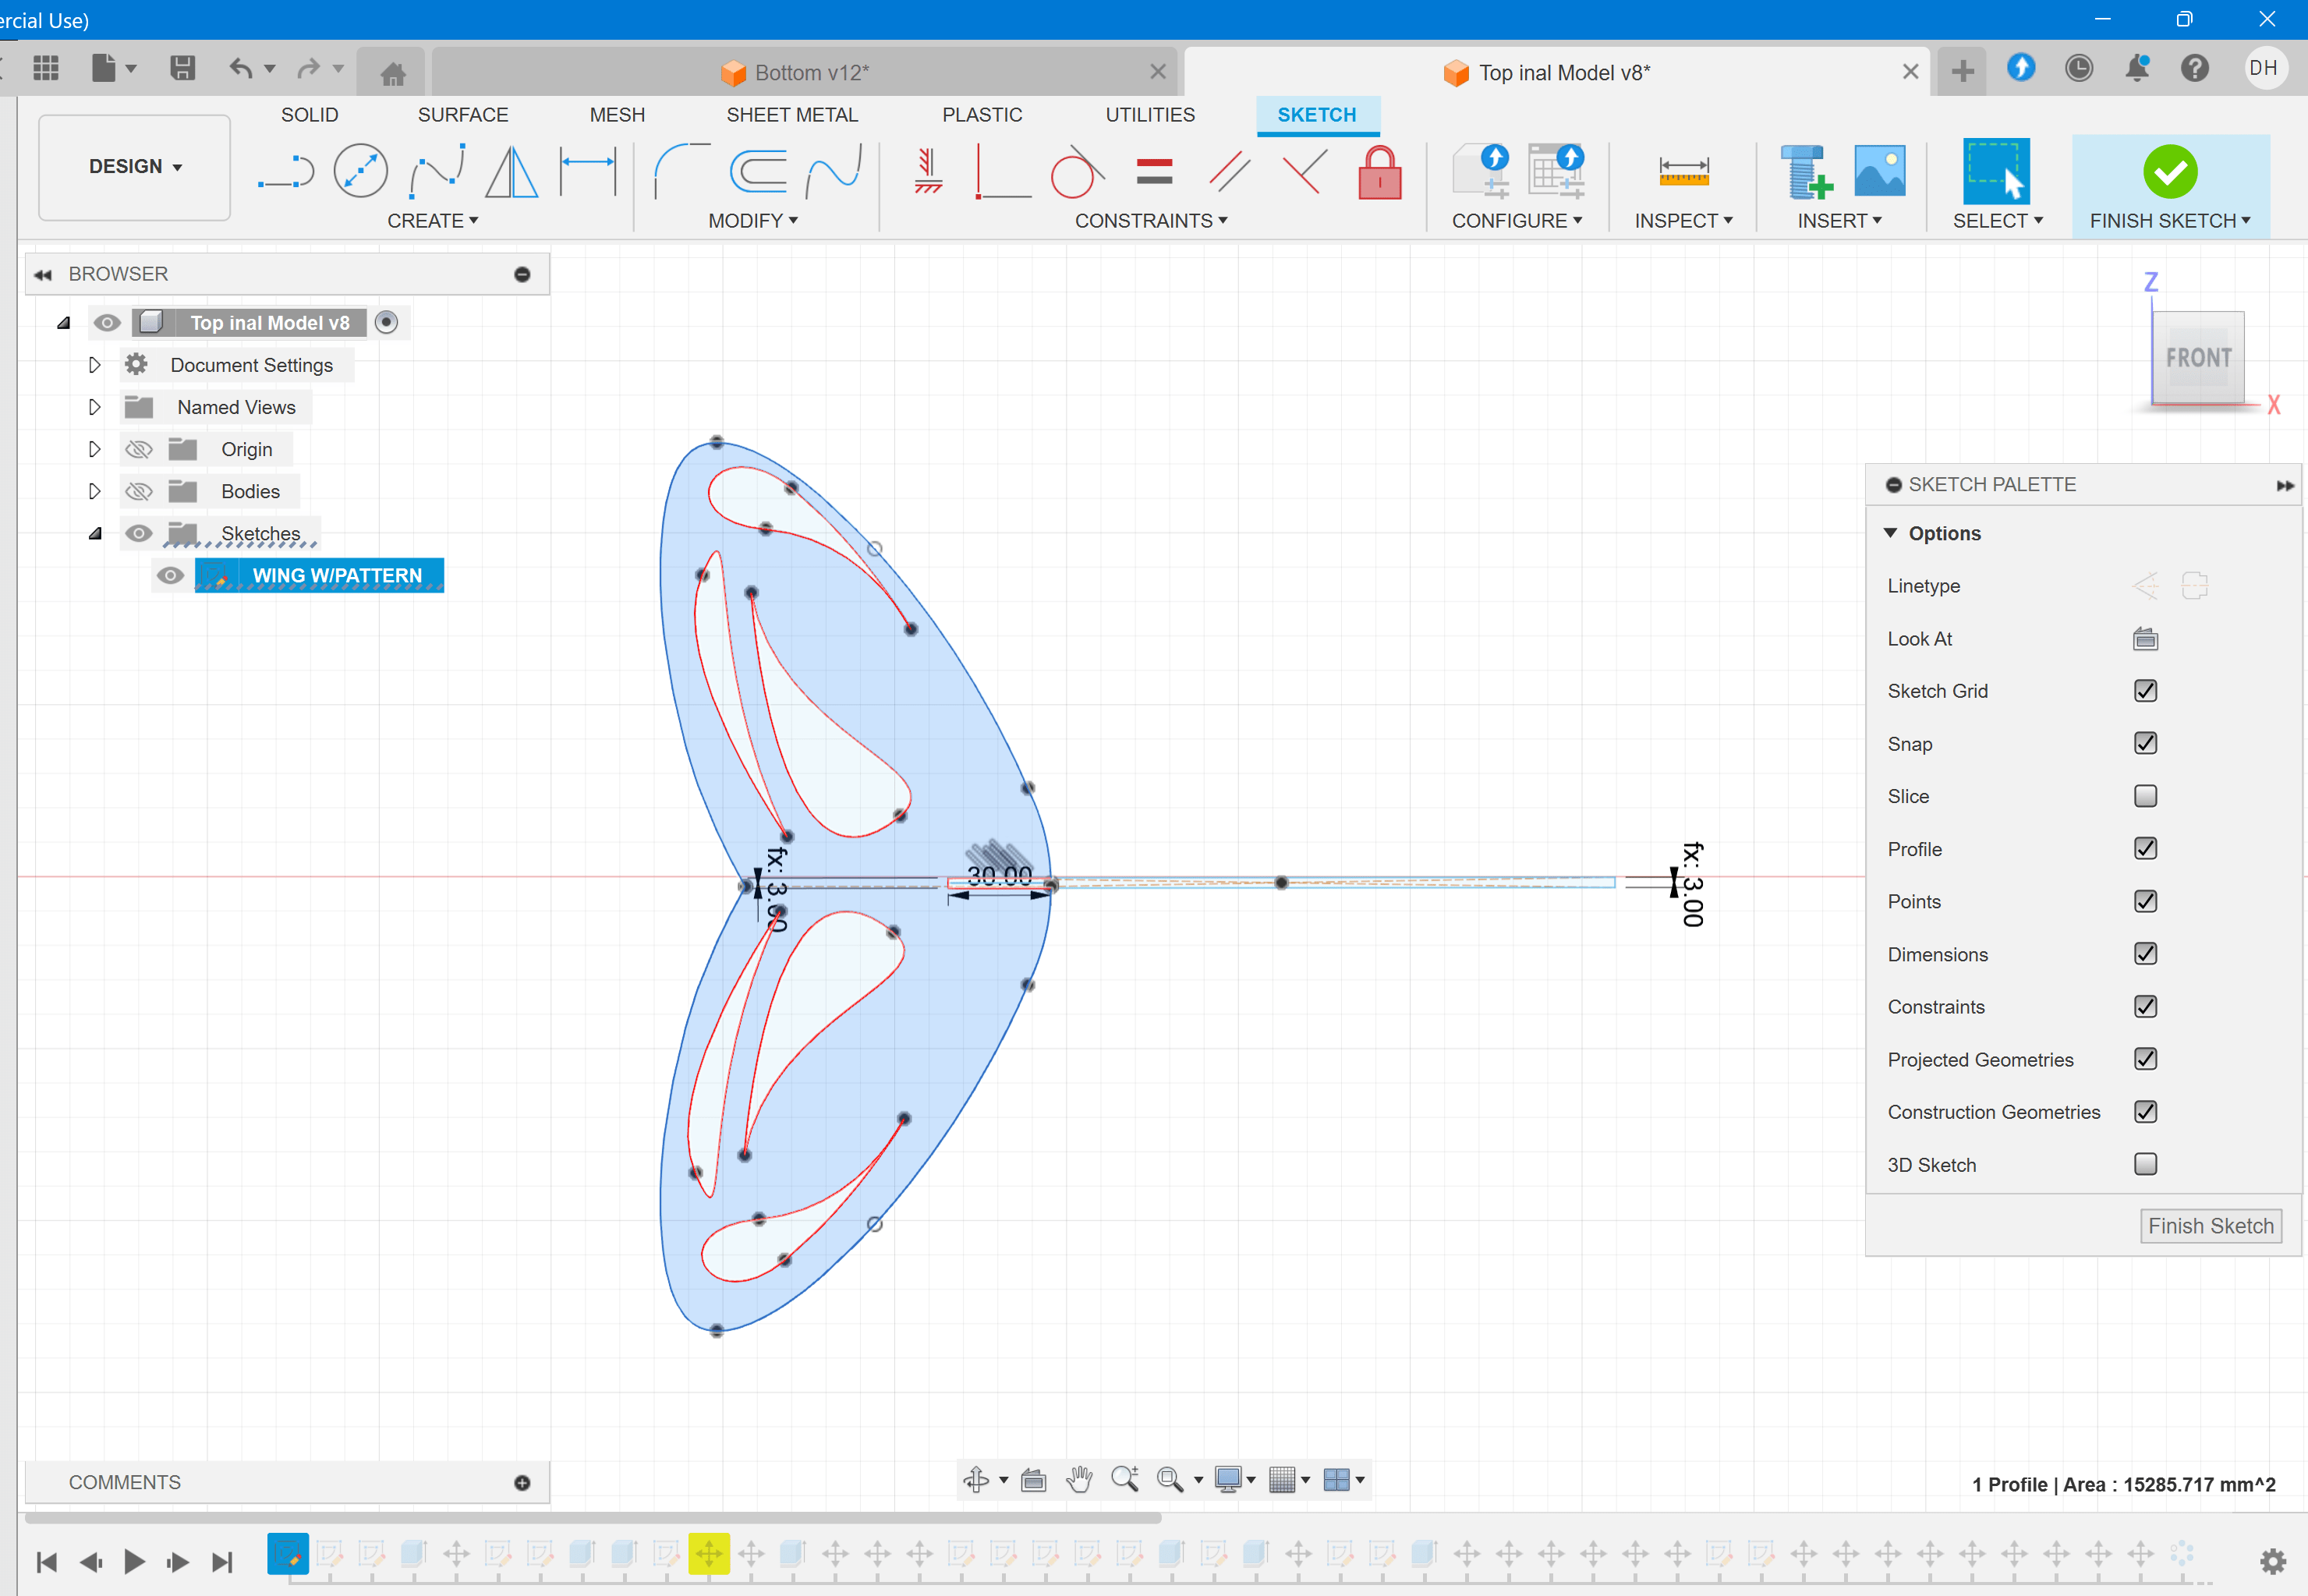
Task: Click Finish Sketch button in the palette
Action: point(2211,1226)
